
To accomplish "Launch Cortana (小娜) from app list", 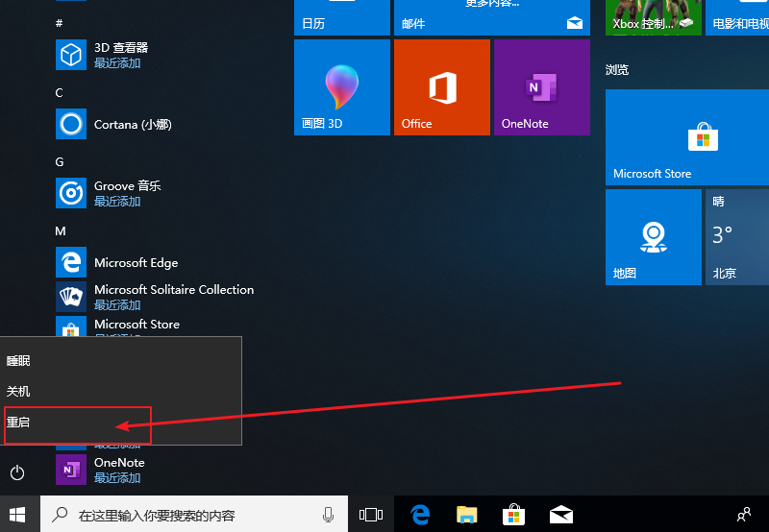I will [x=132, y=125].
